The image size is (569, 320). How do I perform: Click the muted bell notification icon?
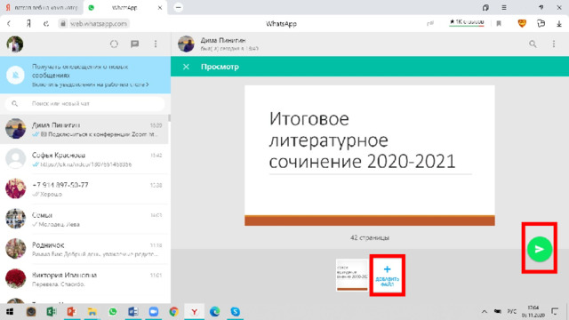pyautogui.click(x=15, y=75)
